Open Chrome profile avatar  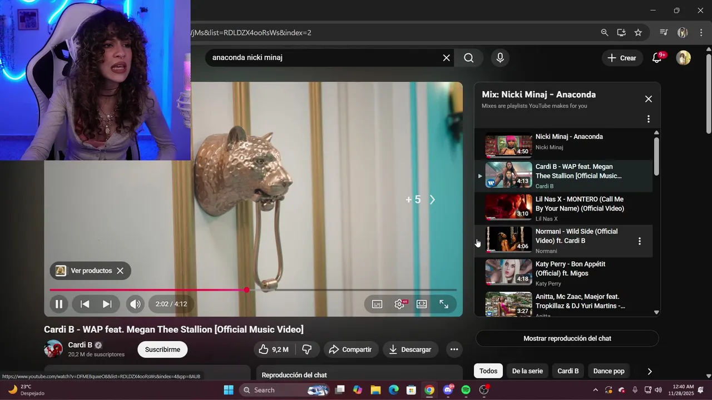click(x=683, y=33)
